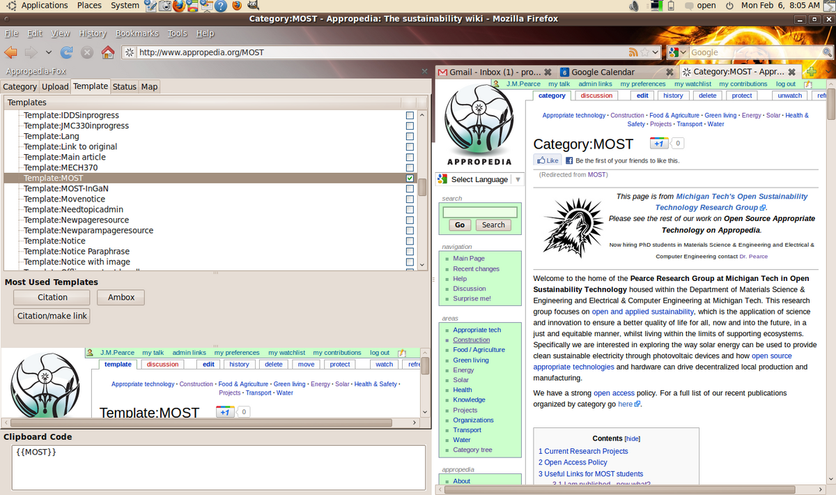Open the History menu in menu bar
This screenshot has height=495, width=836.
(93, 33)
